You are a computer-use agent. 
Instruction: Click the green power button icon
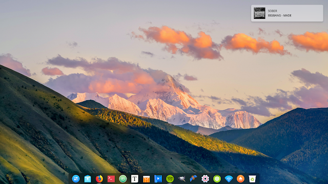pyautogui.click(x=217, y=179)
